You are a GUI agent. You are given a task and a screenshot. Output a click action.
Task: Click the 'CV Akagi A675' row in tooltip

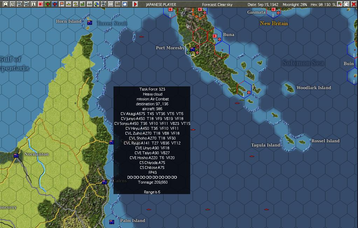point(152,114)
